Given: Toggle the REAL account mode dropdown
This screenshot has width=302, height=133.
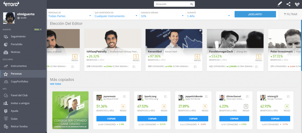Looking at the screenshot, I should click(38, 29).
